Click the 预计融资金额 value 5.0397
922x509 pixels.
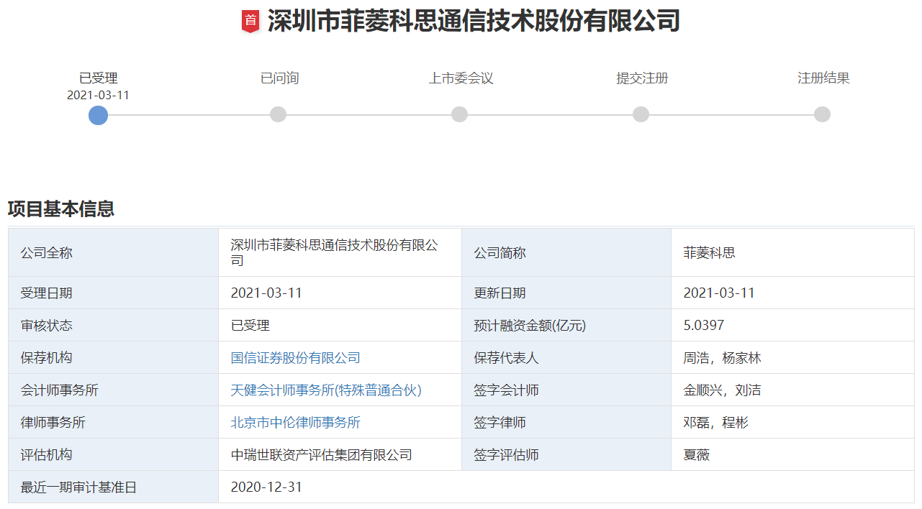tap(702, 325)
